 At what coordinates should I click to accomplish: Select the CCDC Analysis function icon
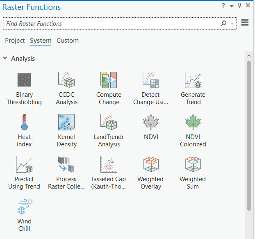(66, 80)
